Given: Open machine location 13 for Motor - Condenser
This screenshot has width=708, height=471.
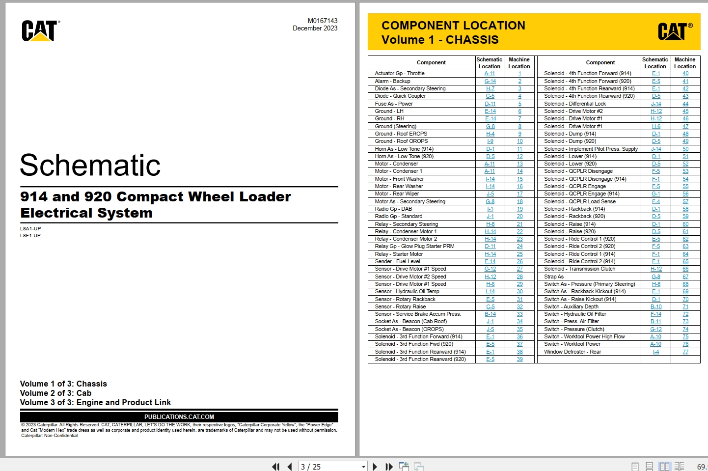Looking at the screenshot, I should point(519,164).
